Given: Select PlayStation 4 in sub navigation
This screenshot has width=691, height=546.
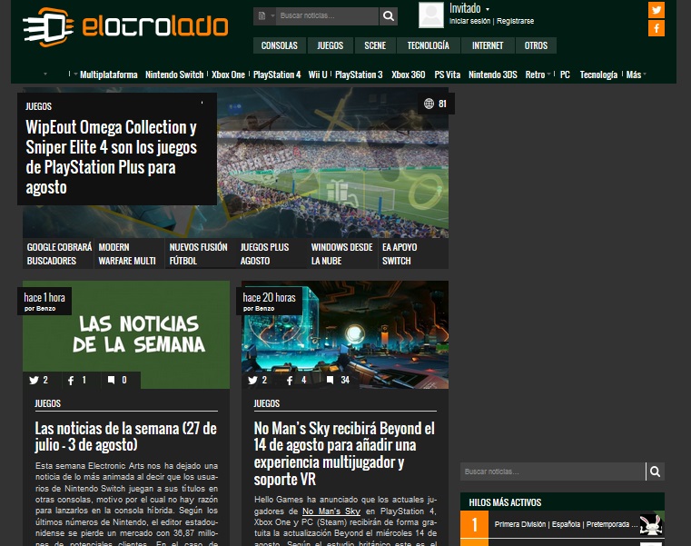Looking at the screenshot, I should (x=277, y=74).
